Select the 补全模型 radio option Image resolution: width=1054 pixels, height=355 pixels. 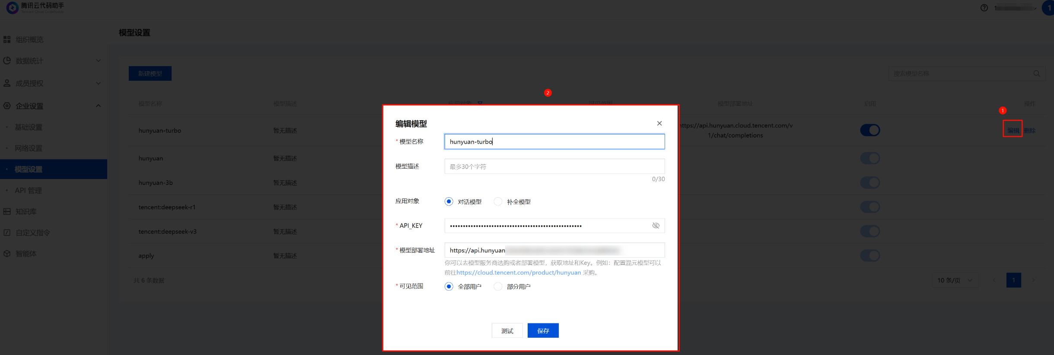498,201
